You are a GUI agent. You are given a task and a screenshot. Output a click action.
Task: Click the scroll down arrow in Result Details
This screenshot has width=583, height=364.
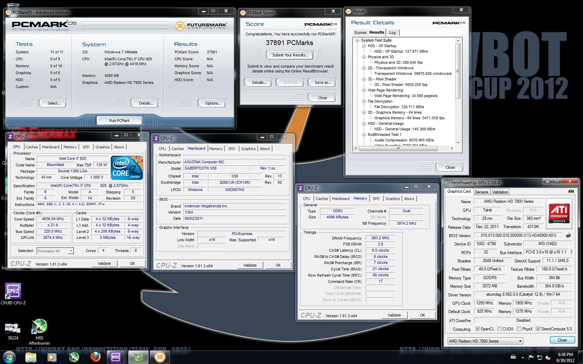pos(458,142)
